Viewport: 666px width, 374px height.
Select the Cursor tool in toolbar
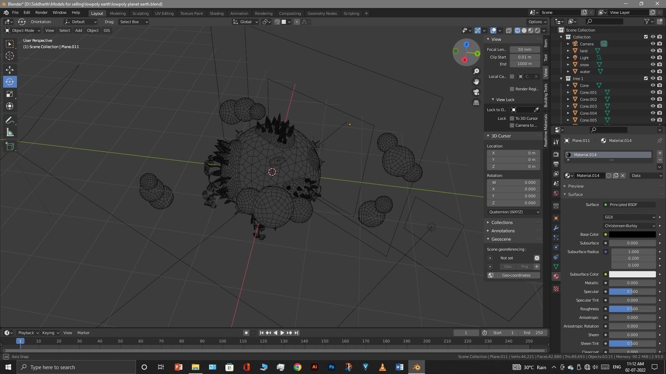click(x=10, y=56)
